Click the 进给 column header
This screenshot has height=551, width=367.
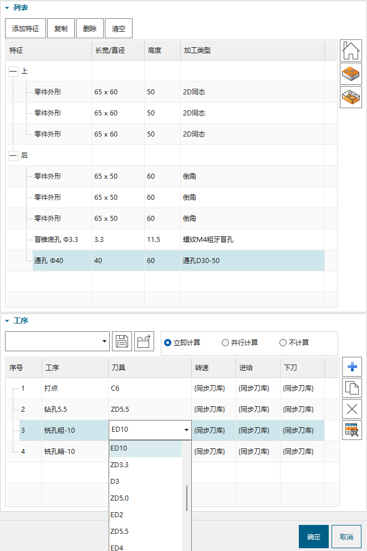[258, 367]
